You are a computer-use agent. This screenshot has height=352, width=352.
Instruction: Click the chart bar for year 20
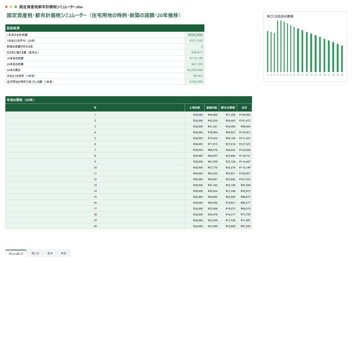342,59
